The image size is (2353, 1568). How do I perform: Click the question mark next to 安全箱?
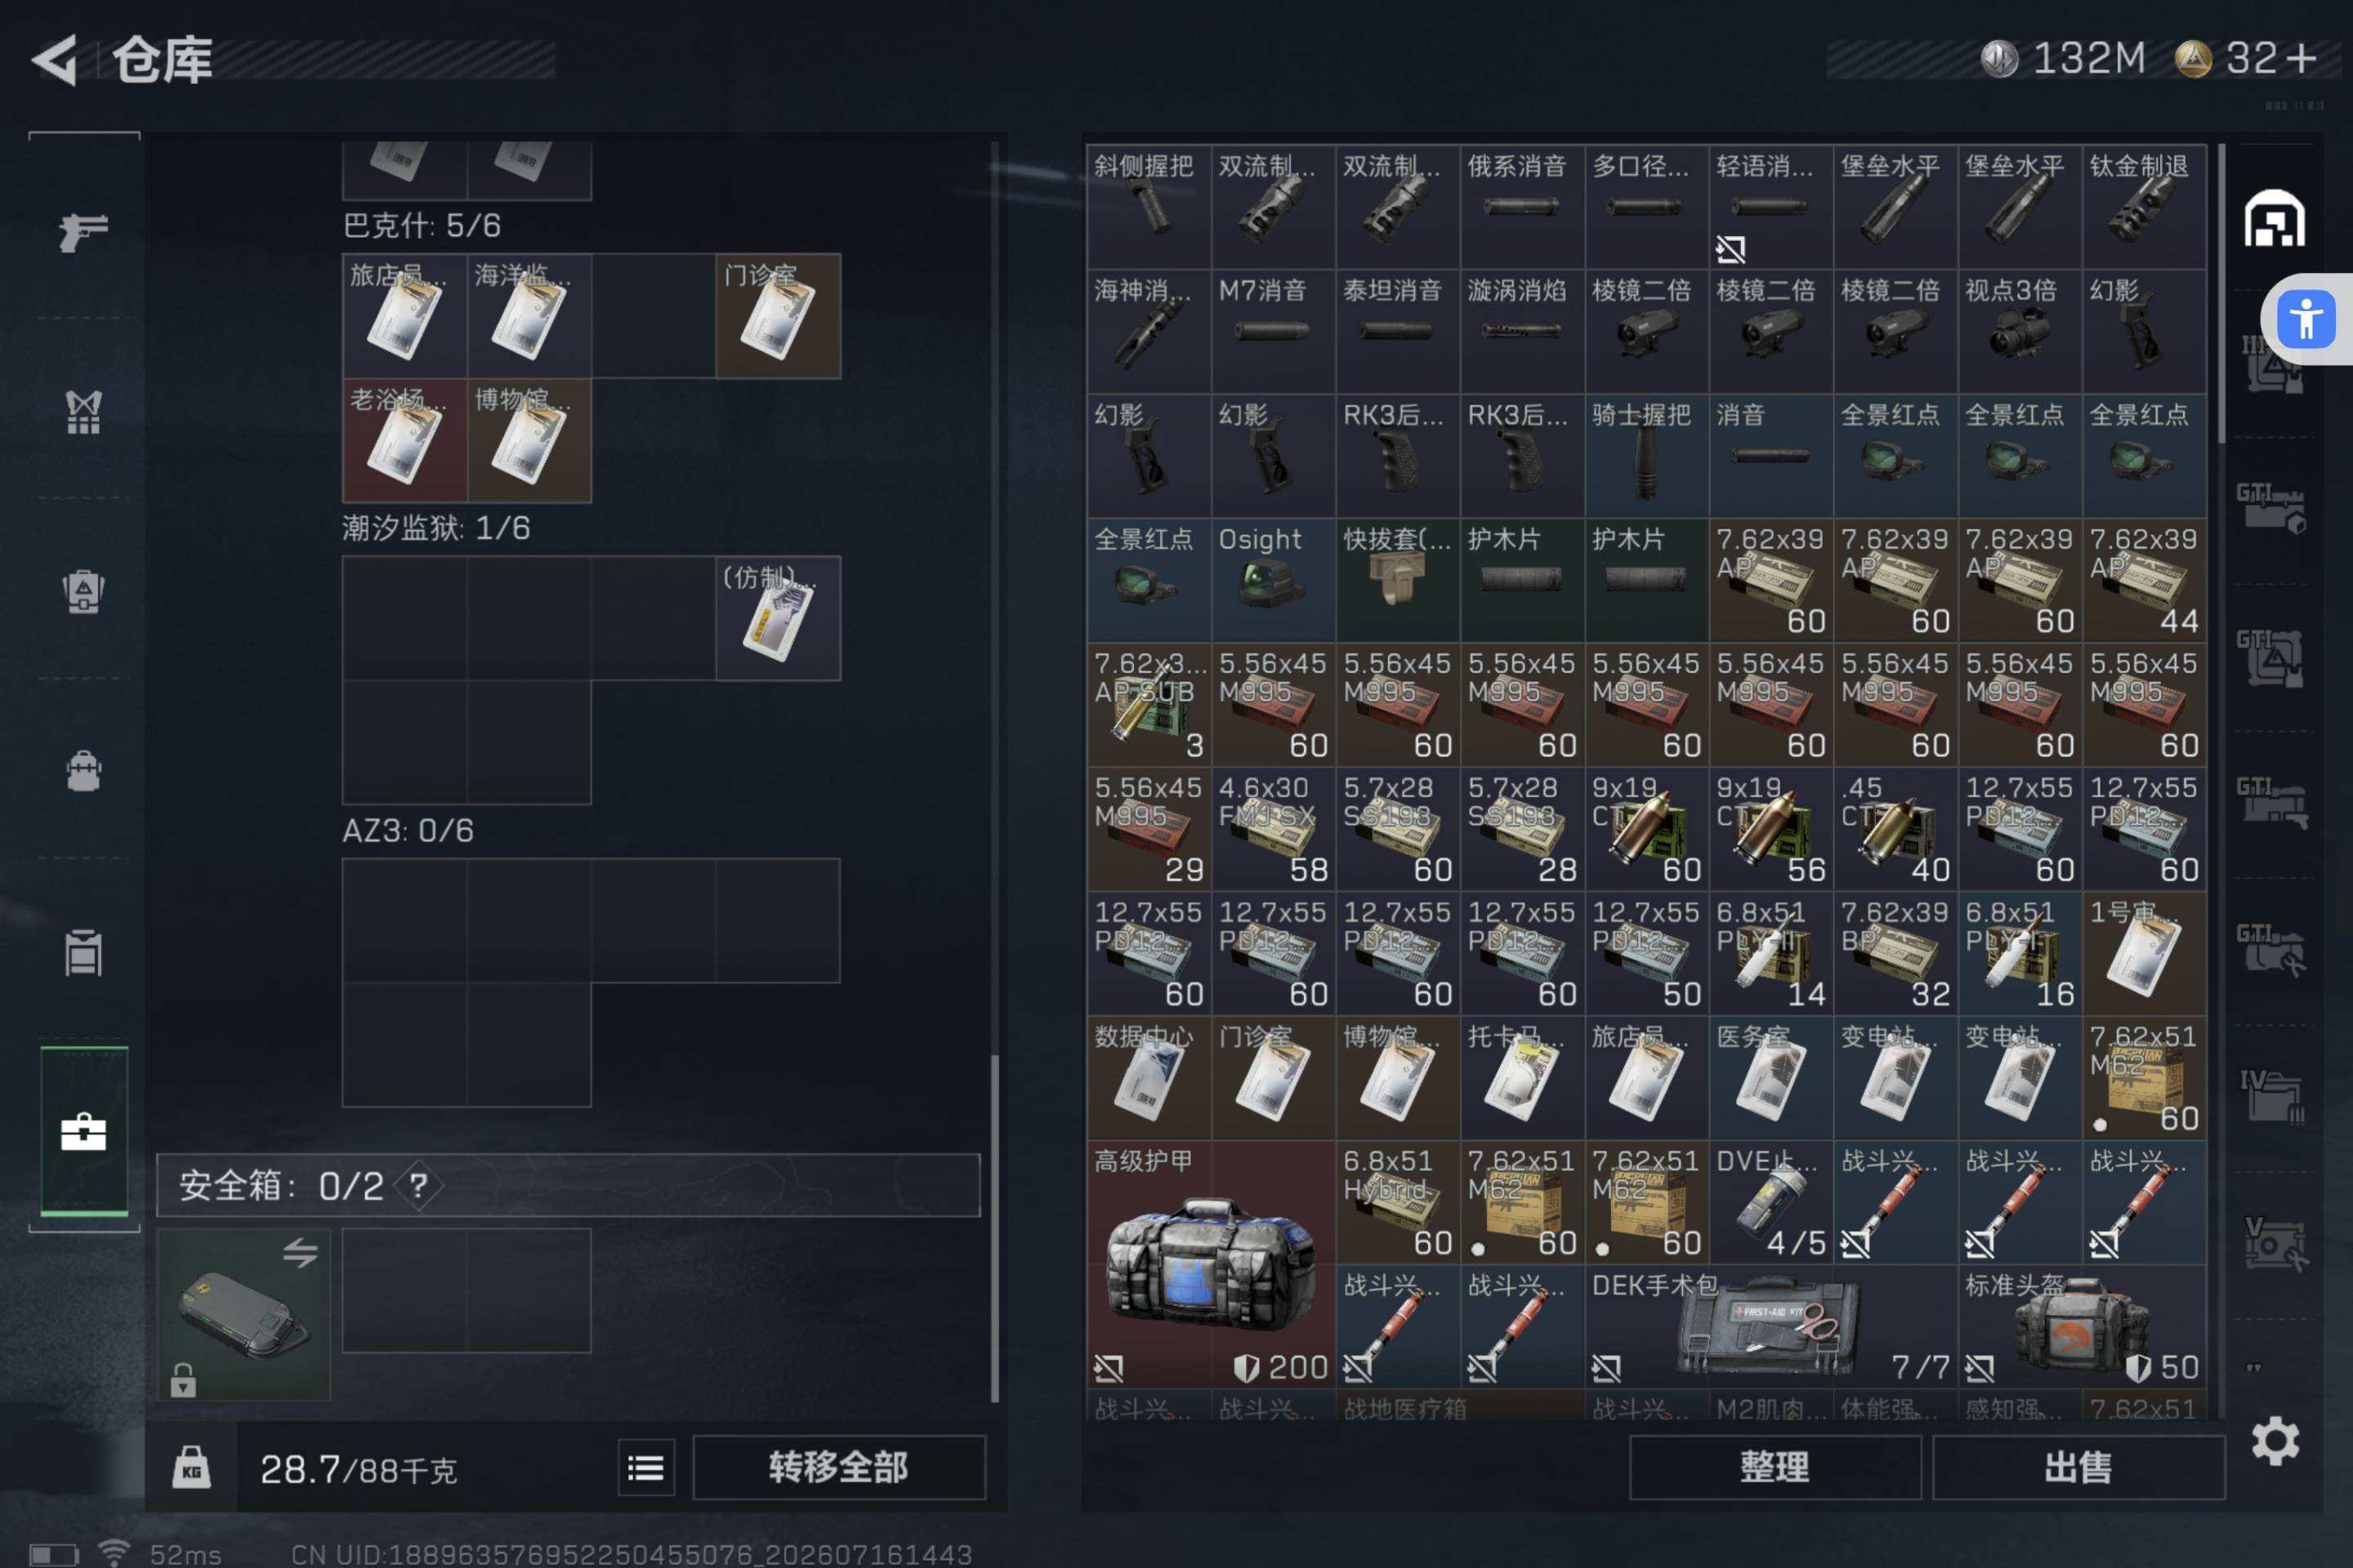tap(418, 1186)
